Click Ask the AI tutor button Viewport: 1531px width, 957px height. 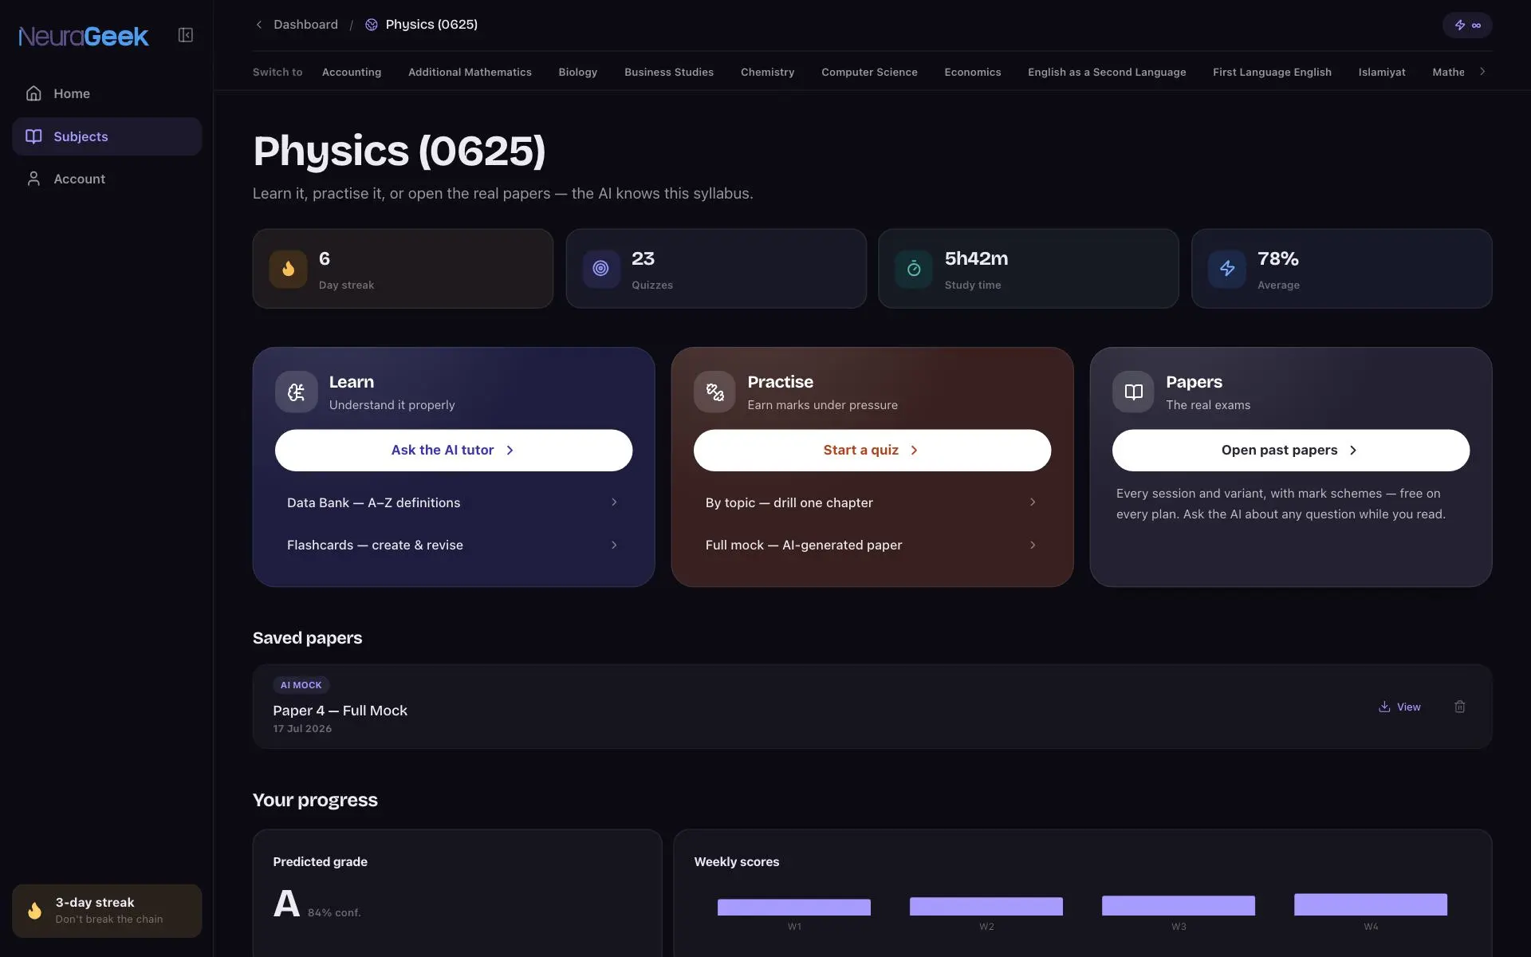coord(454,451)
